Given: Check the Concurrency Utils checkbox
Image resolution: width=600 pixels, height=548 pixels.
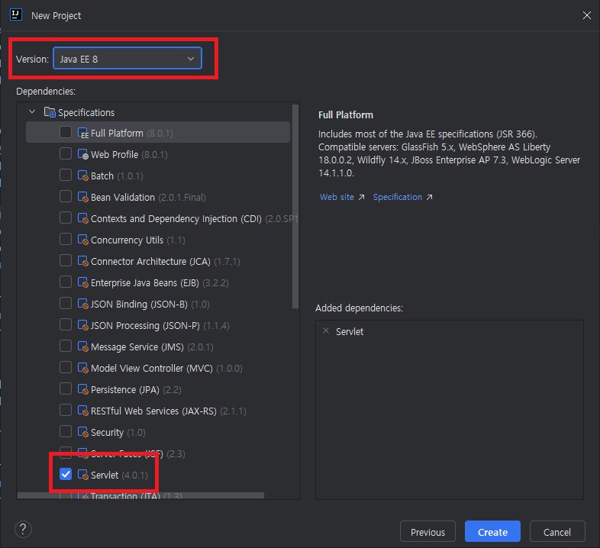Looking at the screenshot, I should coord(66,239).
